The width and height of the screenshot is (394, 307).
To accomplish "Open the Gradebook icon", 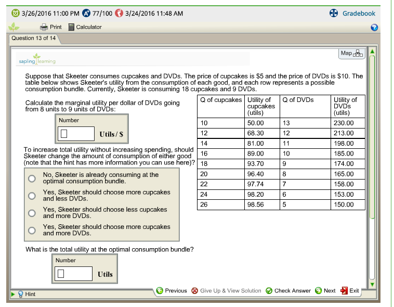I will [x=335, y=13].
